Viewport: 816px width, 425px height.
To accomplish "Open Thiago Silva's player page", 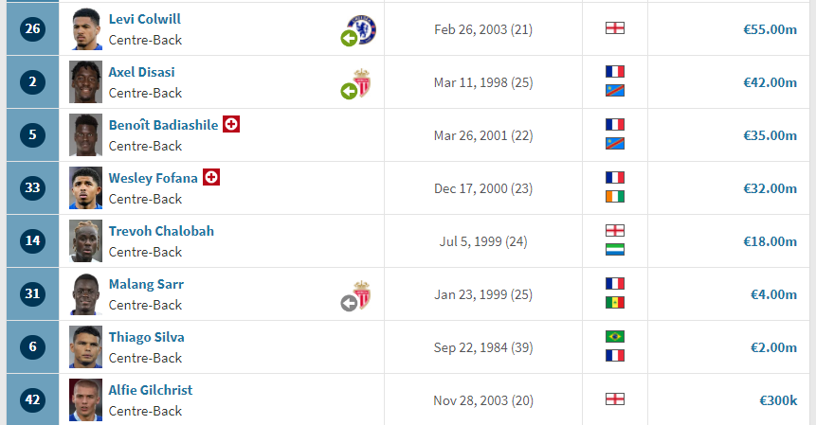I will pyautogui.click(x=146, y=337).
